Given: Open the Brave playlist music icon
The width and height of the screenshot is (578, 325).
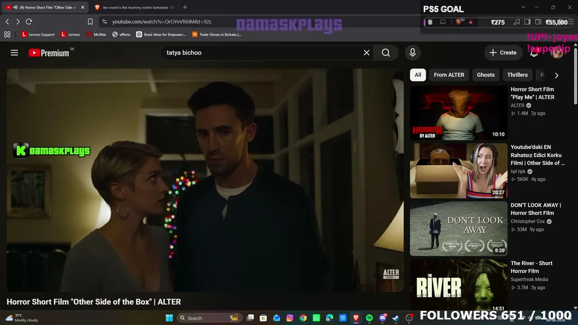Looking at the screenshot, I should point(517,22).
